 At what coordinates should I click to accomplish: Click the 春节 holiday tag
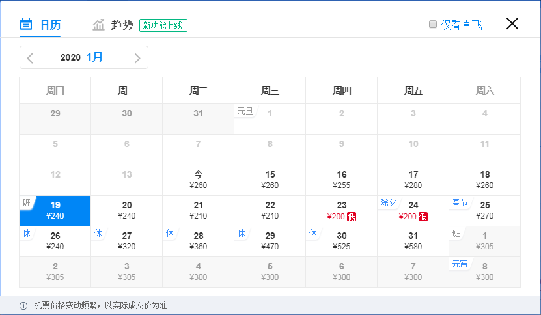[x=460, y=202]
